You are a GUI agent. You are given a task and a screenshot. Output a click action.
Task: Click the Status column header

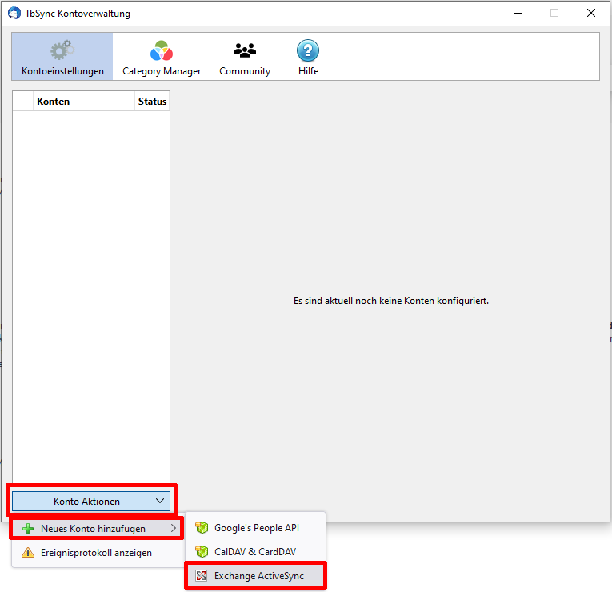pos(152,102)
